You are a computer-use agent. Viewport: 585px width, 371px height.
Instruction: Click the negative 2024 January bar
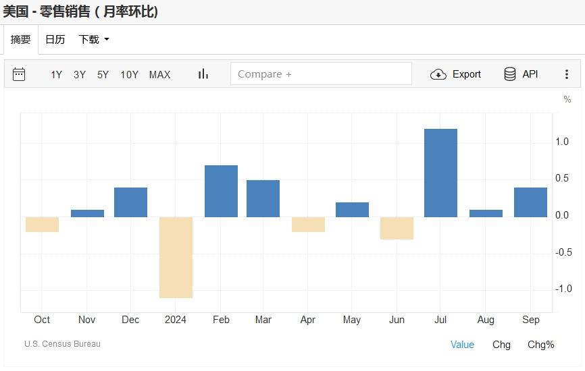(x=176, y=257)
